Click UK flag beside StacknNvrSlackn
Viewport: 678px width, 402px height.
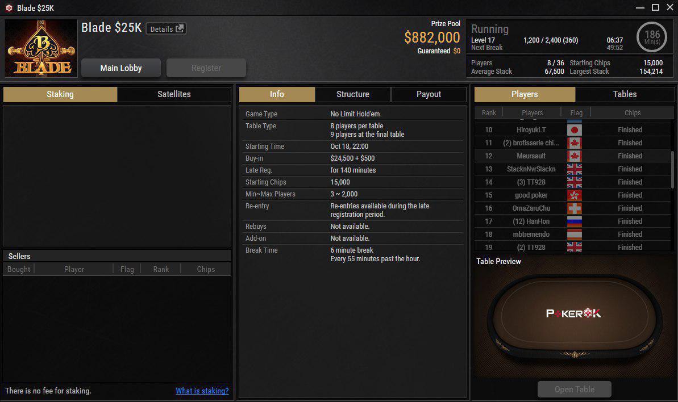coord(574,169)
